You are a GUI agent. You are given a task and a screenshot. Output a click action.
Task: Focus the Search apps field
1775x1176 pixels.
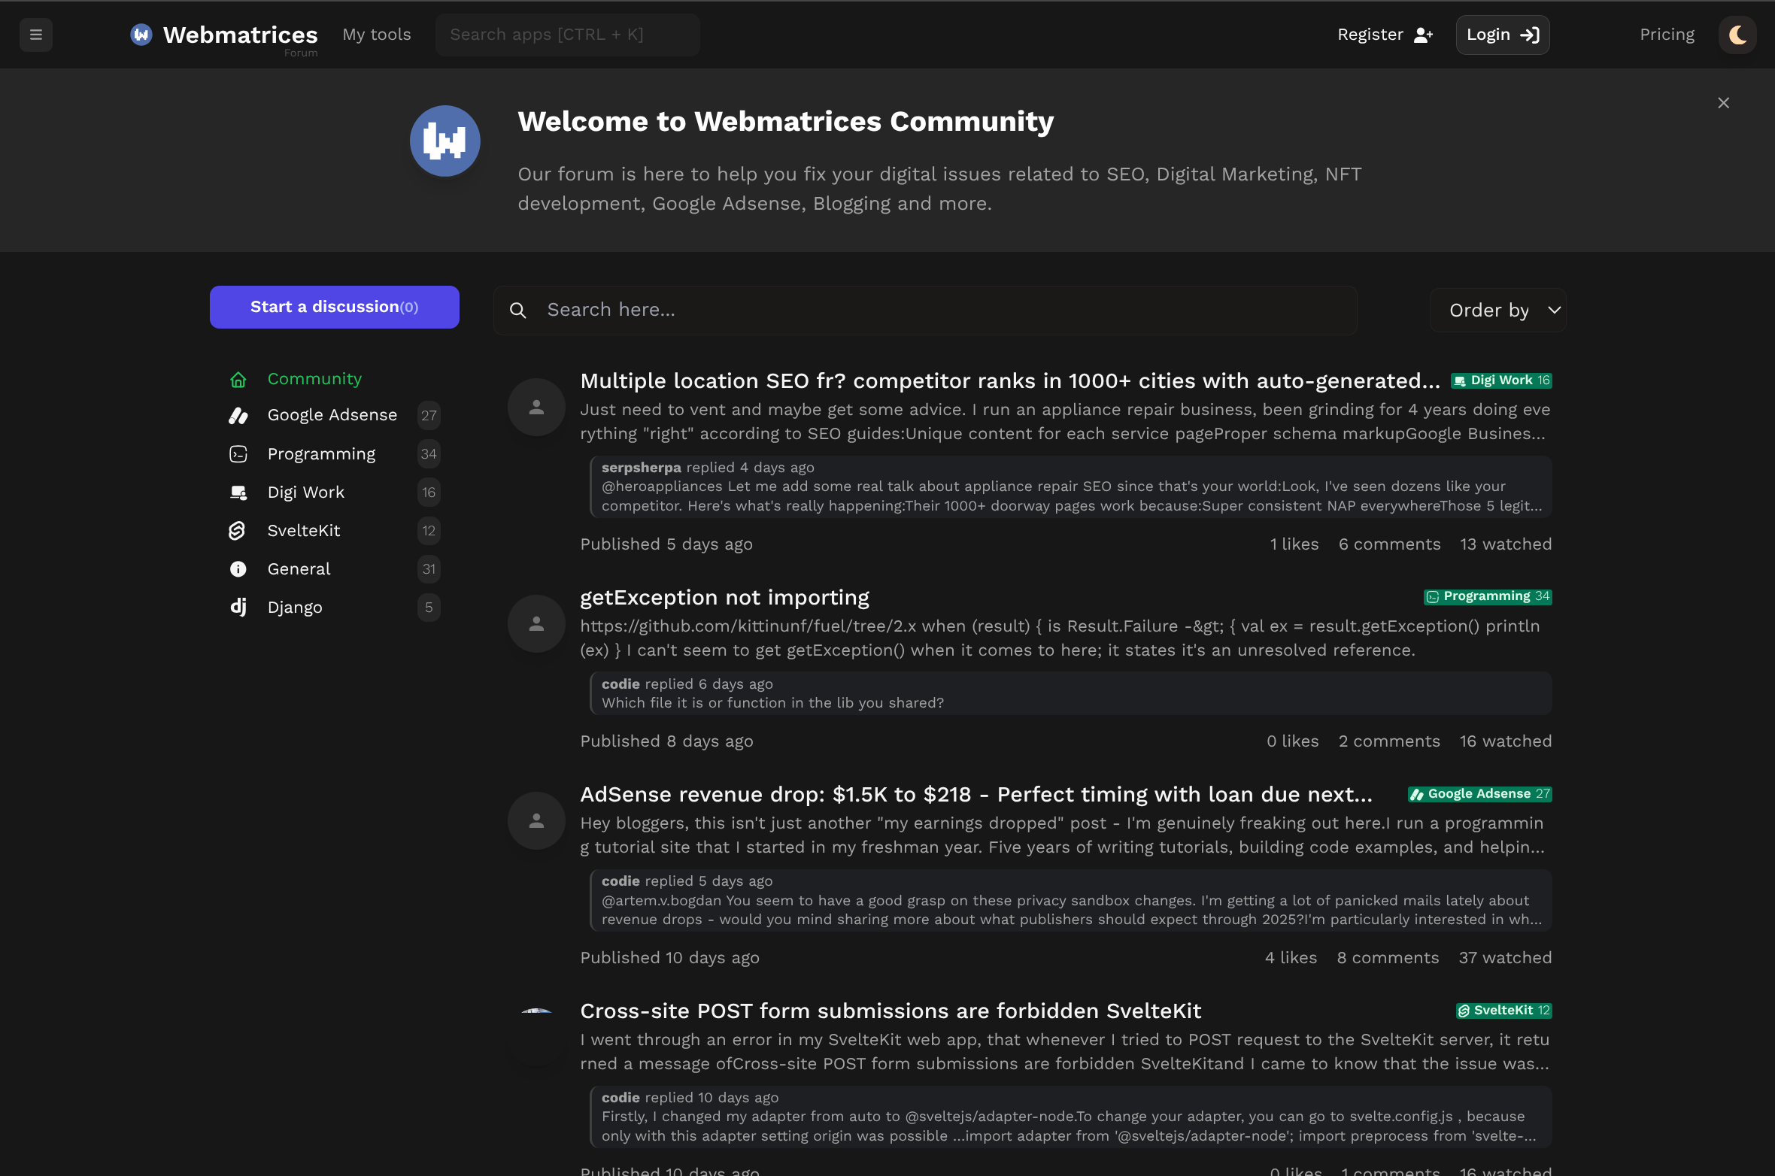click(567, 35)
